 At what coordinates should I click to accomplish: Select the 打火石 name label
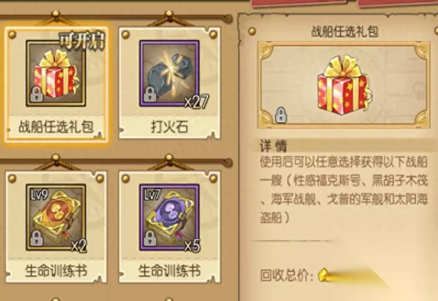tap(169, 127)
